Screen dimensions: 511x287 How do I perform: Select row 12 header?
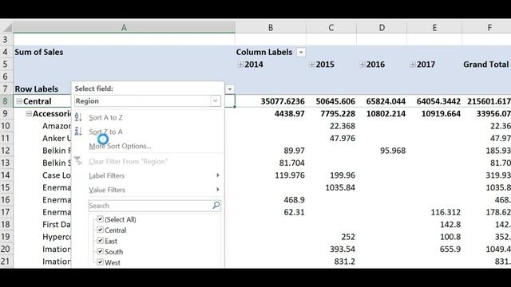click(x=6, y=151)
